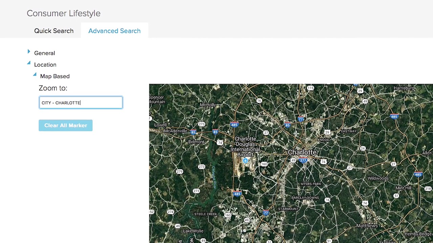Click the Charlotte Douglas International Airport label
The height and width of the screenshot is (243, 433).
coord(245,146)
